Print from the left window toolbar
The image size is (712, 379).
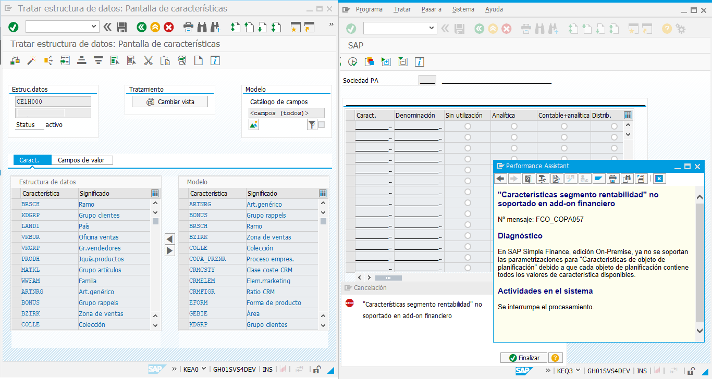point(188,27)
